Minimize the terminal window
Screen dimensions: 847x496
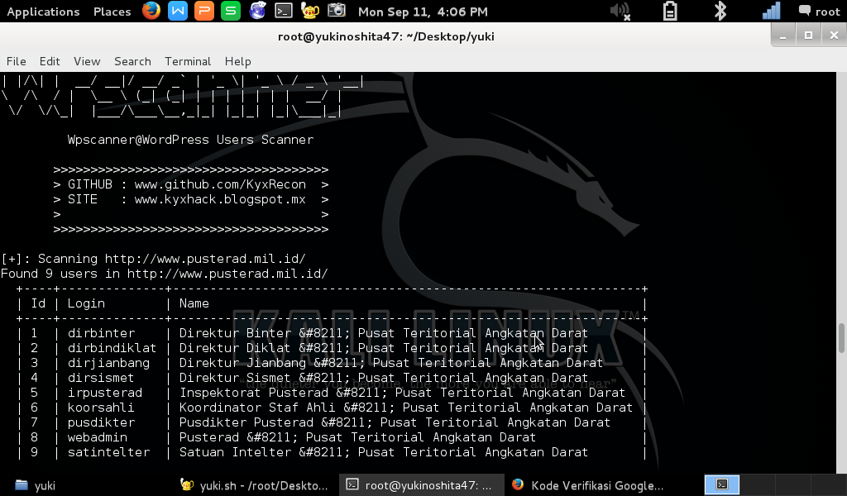click(782, 36)
